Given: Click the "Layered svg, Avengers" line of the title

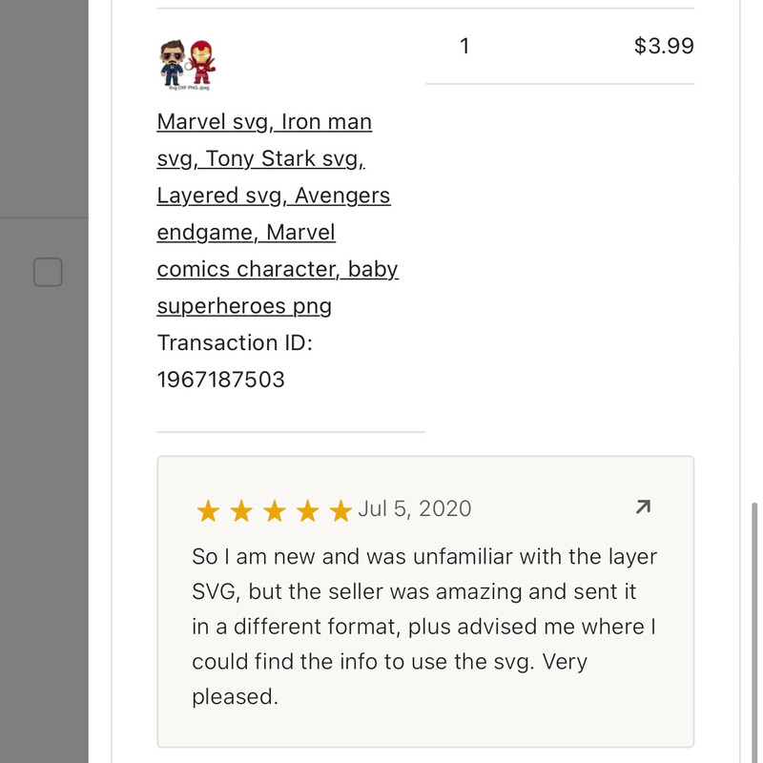Looking at the screenshot, I should [x=274, y=196].
